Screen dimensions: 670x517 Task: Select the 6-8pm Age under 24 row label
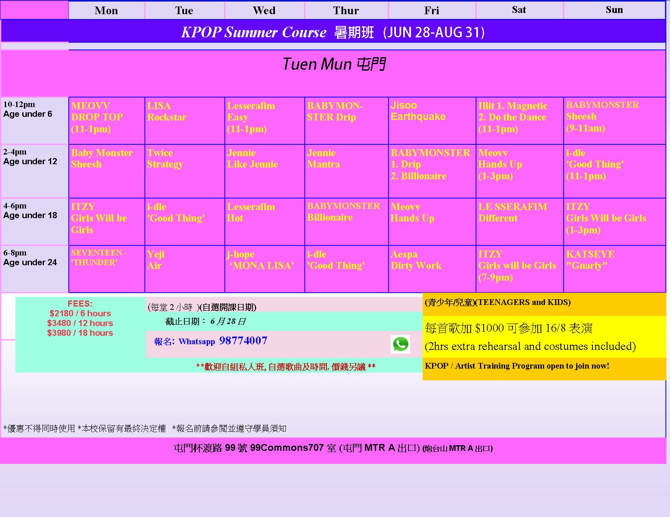(35, 268)
